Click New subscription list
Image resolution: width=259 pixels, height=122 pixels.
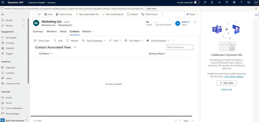coord(87,14)
